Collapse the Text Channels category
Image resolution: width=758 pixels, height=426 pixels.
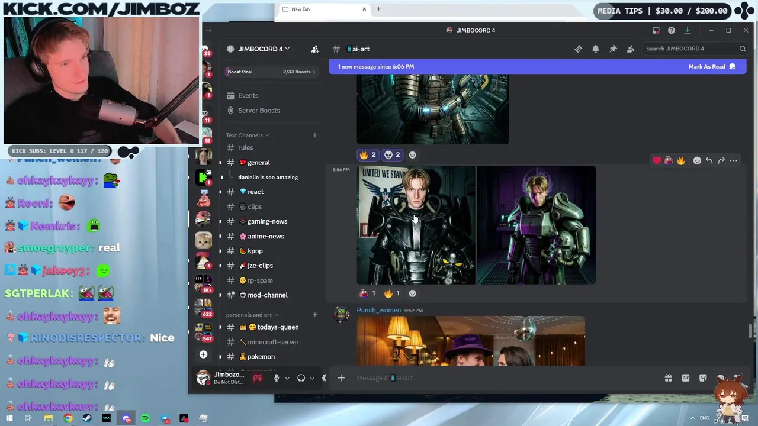point(247,135)
